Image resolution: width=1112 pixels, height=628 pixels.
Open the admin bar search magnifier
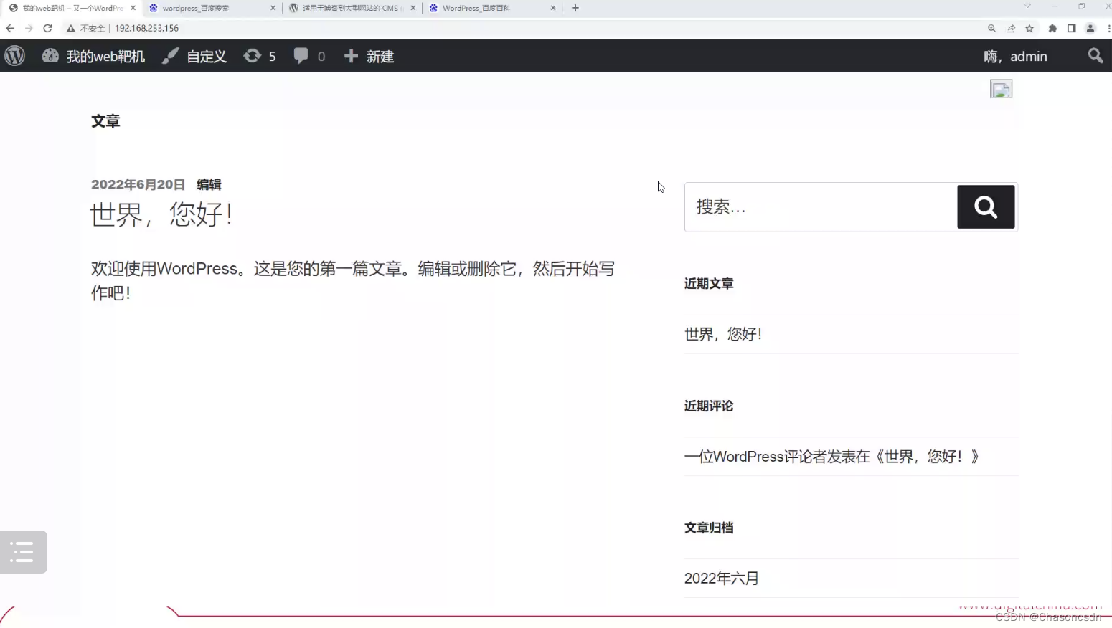(1095, 56)
